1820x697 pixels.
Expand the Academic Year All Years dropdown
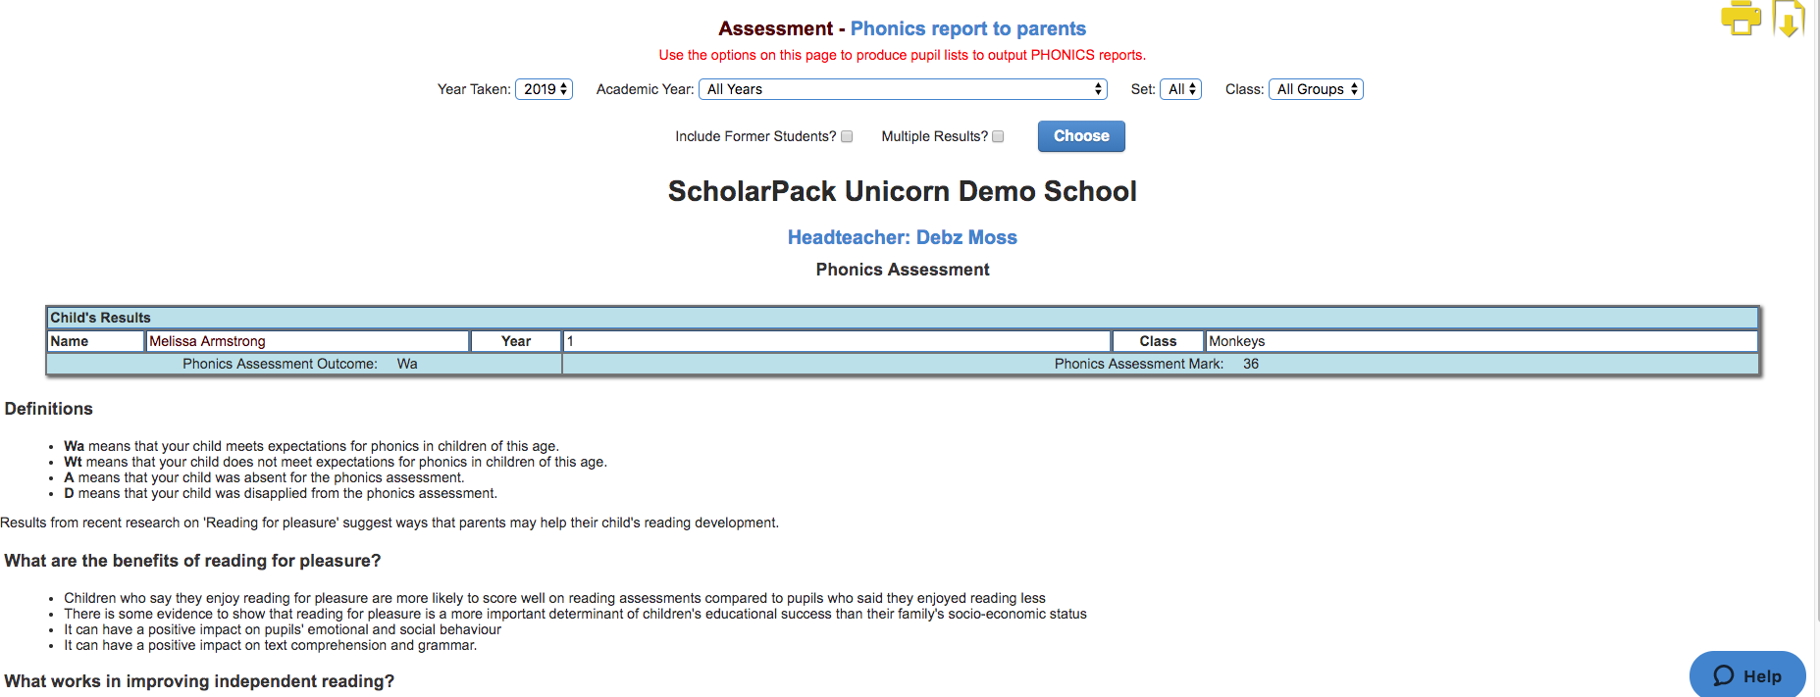point(903,89)
